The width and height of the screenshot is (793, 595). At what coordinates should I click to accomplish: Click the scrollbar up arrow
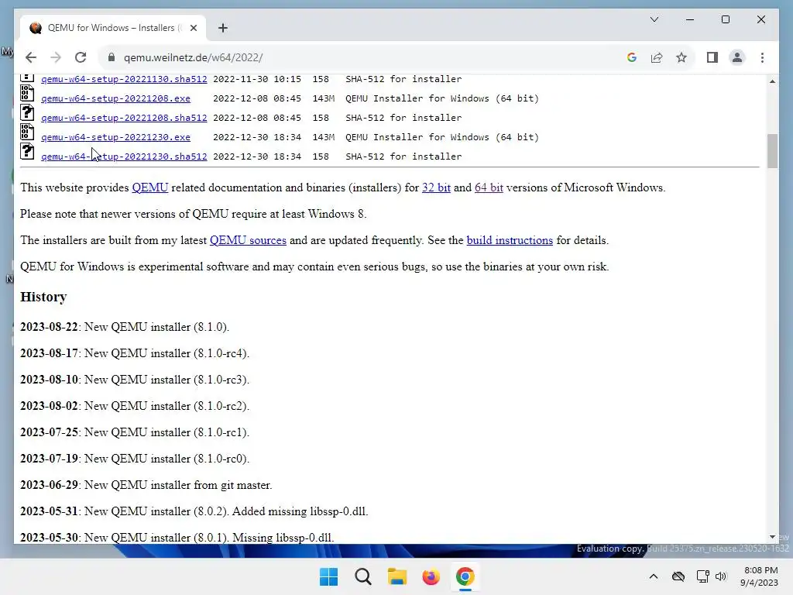click(772, 81)
